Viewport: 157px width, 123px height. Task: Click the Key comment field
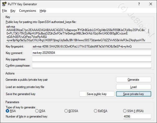tap(91, 53)
